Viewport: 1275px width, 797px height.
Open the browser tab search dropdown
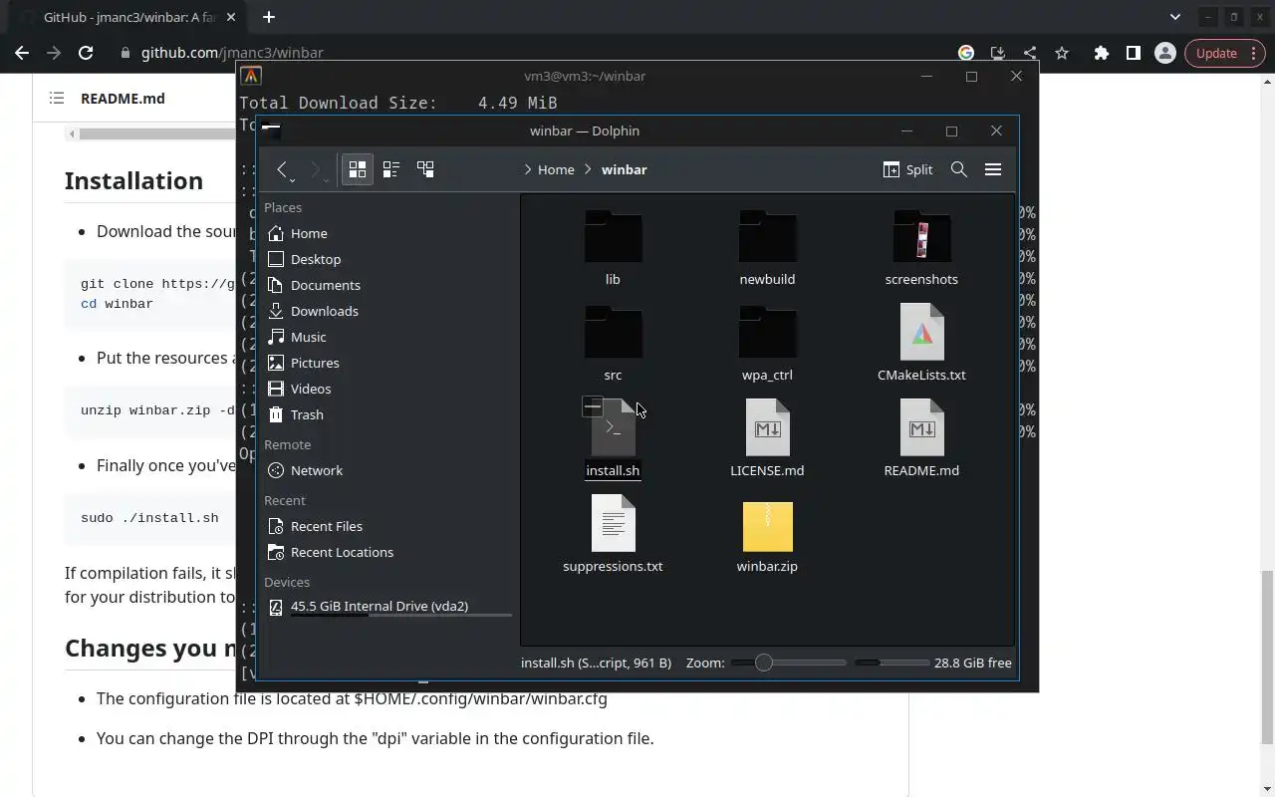pyautogui.click(x=1175, y=17)
